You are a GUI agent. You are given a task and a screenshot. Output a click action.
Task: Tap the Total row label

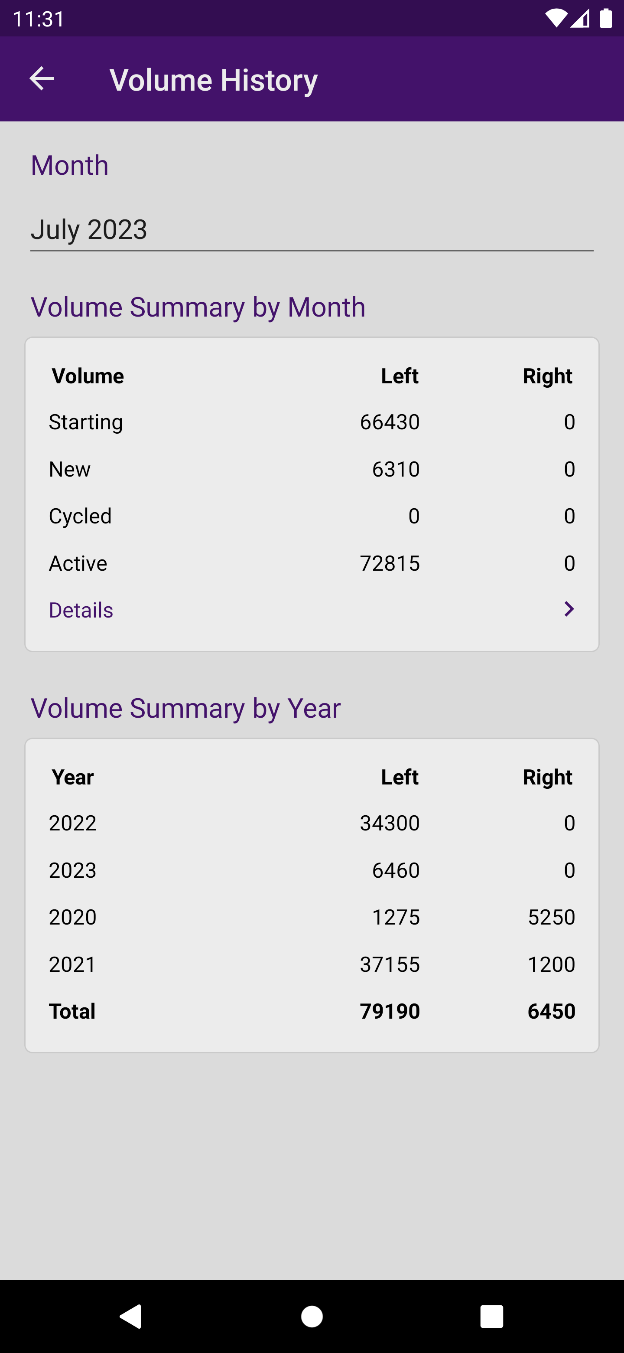pos(72,1011)
